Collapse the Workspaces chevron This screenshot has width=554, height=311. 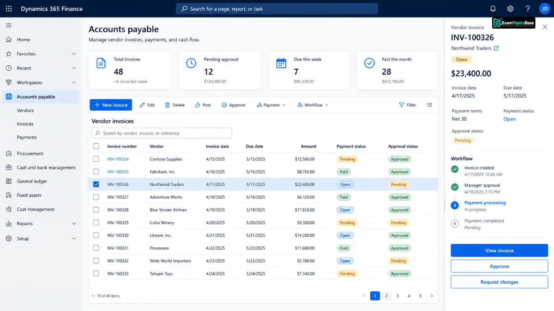tap(74, 82)
